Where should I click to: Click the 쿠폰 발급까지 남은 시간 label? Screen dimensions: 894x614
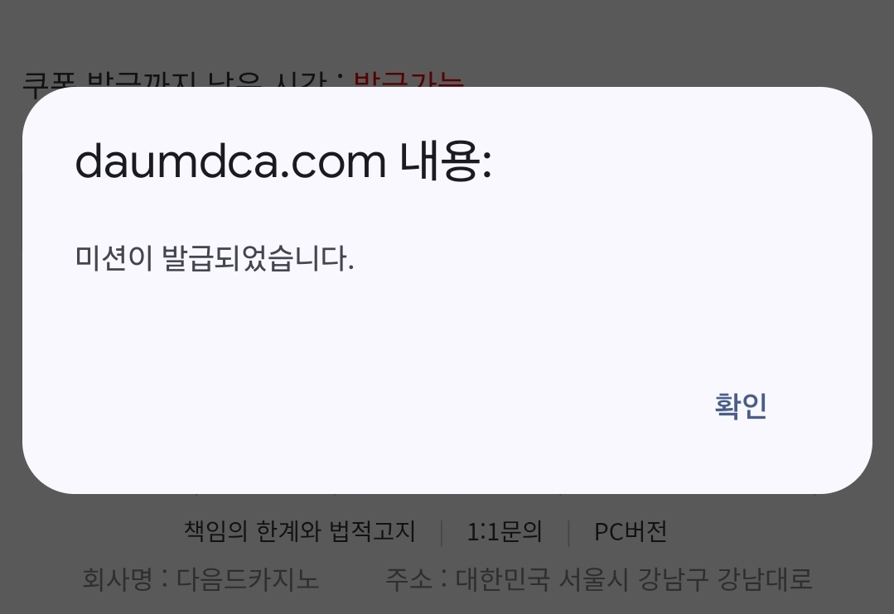(x=175, y=79)
